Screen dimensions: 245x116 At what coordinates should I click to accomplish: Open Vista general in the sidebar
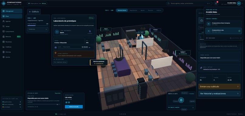click(x=12, y=11)
